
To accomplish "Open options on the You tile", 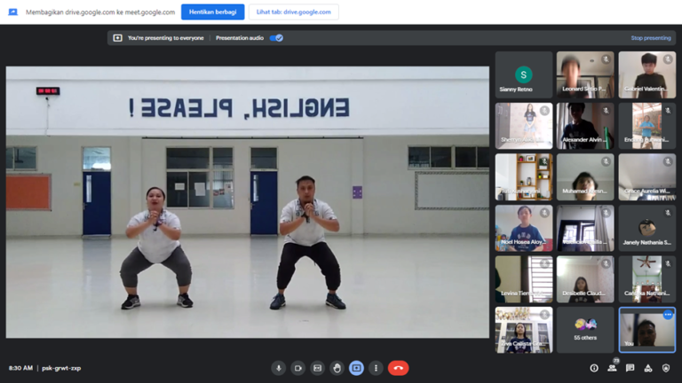I will click(668, 315).
